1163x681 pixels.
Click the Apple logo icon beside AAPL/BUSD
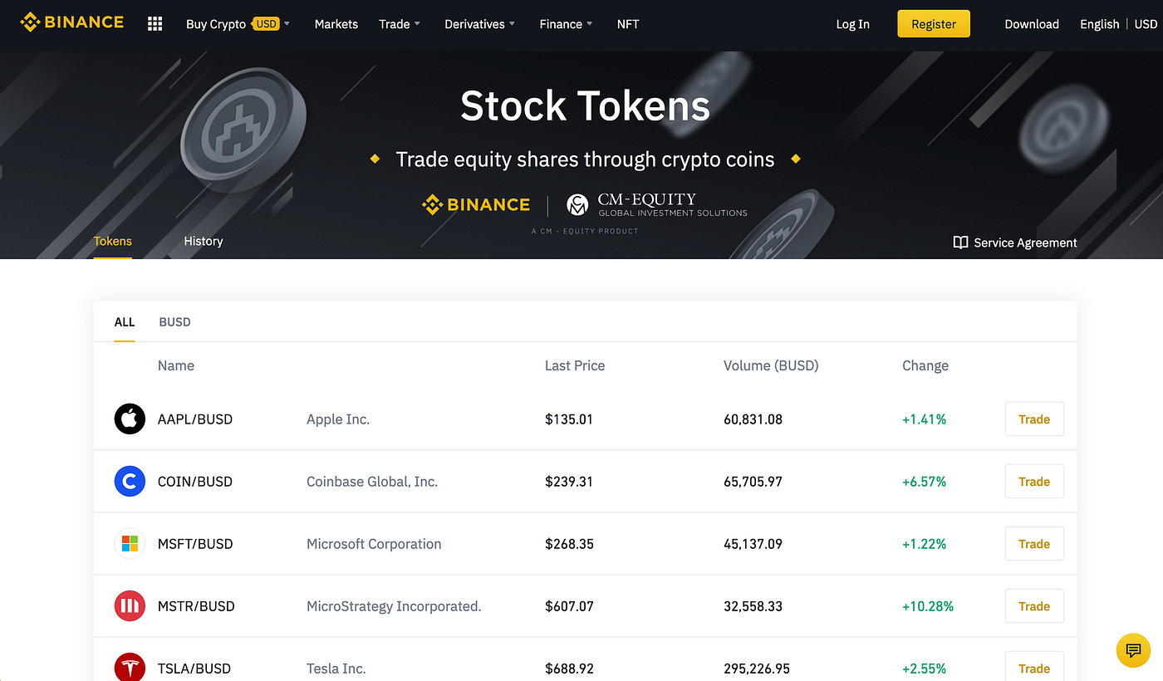[x=130, y=419]
